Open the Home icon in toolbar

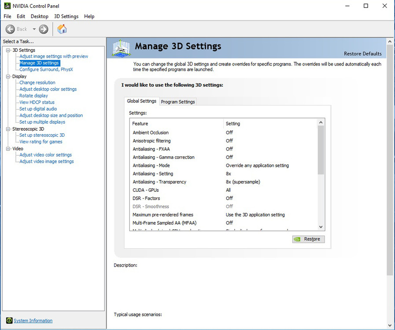62,29
